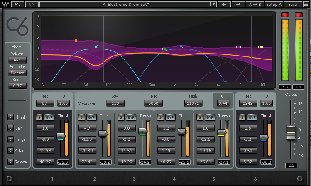Viewport: 311px width, 186px height.
Task: Click the Output value -2.2
Action: (x=291, y=165)
